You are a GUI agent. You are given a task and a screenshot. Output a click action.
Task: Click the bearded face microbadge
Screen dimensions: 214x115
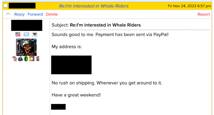tap(38, 59)
